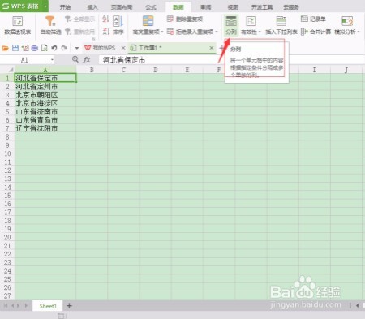The image size is (365, 319).
Task: Close the 工作簿1 document tab
Action: (x=212, y=48)
